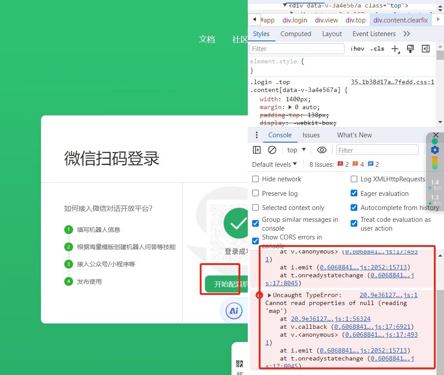The height and width of the screenshot is (375, 444).
Task: Toggle Autocomplete from history checkbox
Action: point(354,208)
